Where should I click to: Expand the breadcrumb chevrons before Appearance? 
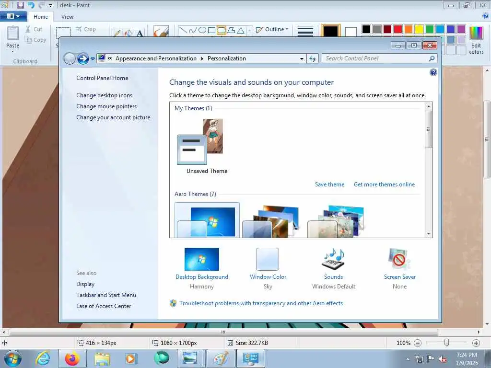(x=110, y=58)
